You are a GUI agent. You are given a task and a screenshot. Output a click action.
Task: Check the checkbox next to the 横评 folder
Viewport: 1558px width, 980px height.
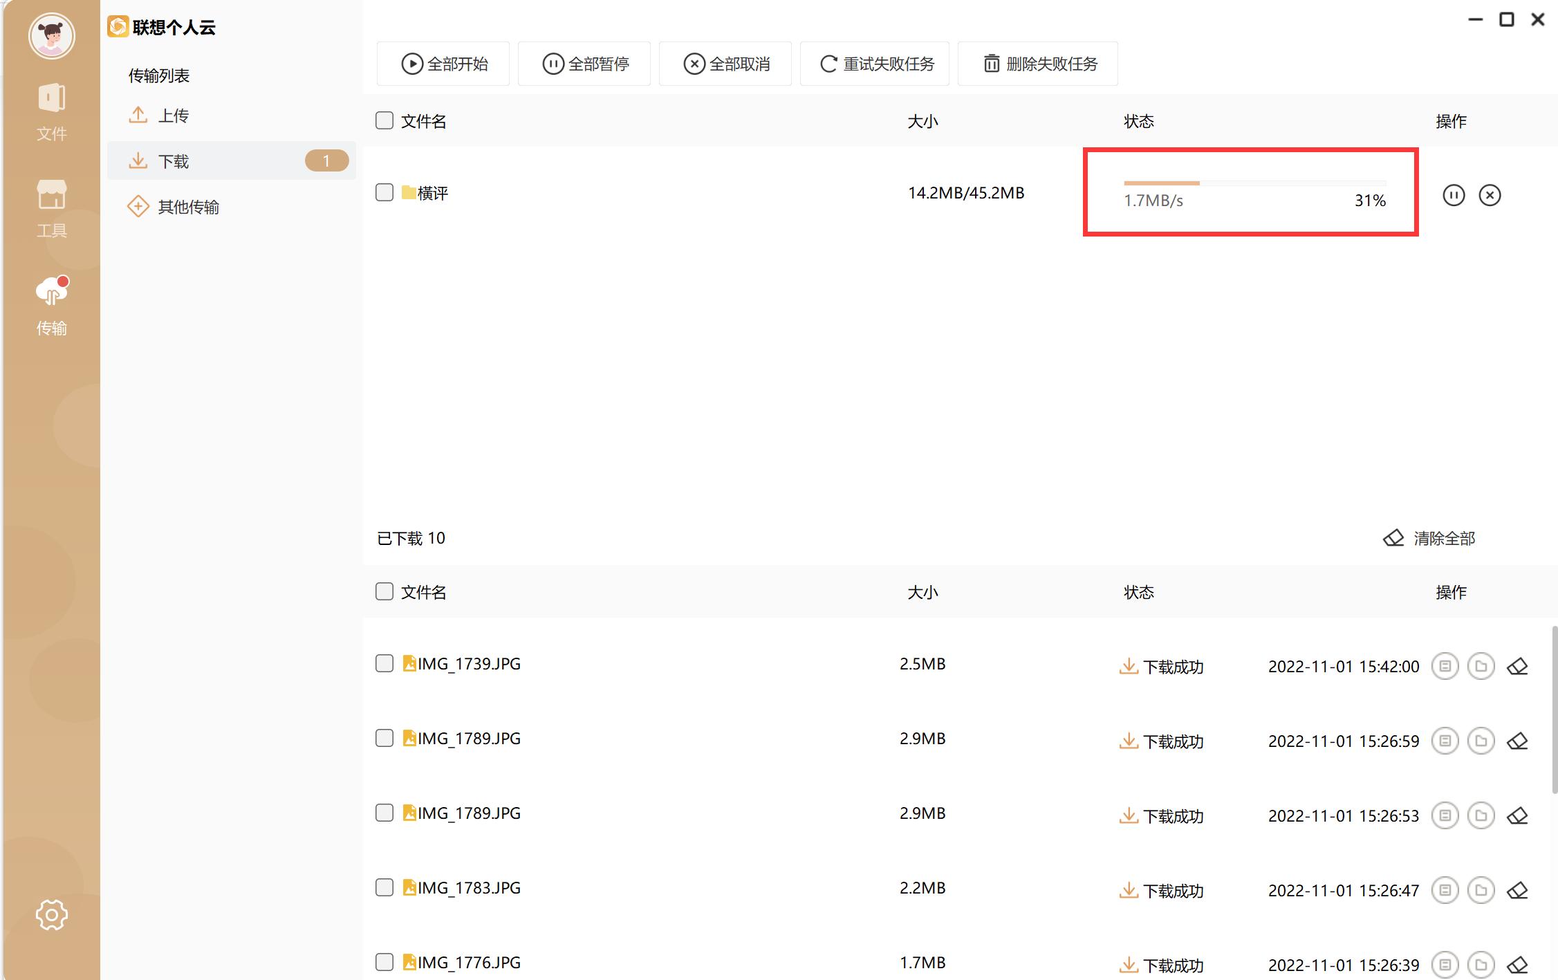pyautogui.click(x=384, y=192)
